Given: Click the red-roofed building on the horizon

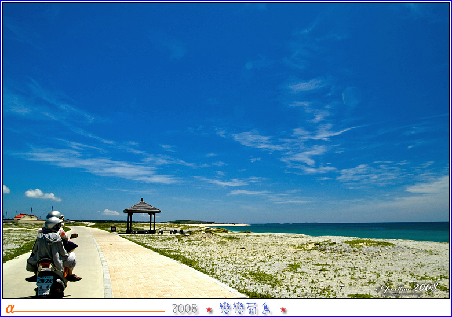Looking at the screenshot, I should click(x=25, y=217).
